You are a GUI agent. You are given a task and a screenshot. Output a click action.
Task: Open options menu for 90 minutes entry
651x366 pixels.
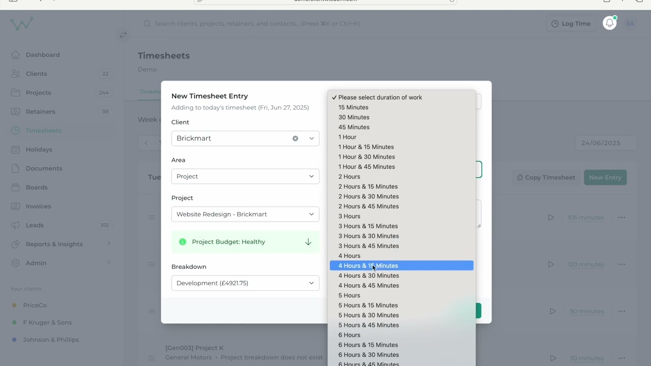[x=622, y=312]
